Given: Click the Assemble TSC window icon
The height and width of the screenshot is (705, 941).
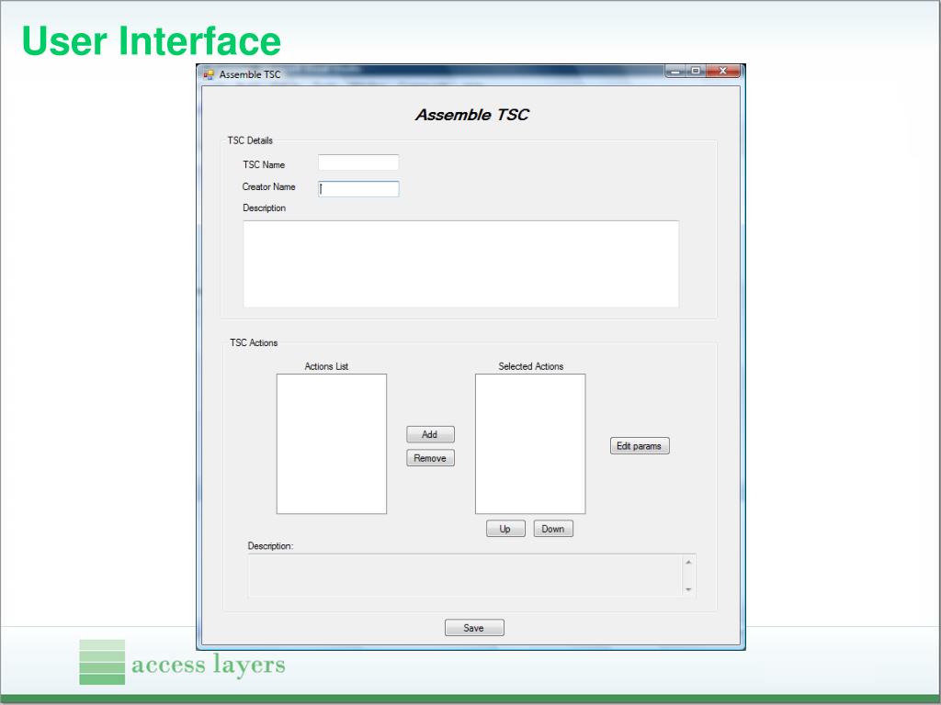Looking at the screenshot, I should (x=209, y=74).
